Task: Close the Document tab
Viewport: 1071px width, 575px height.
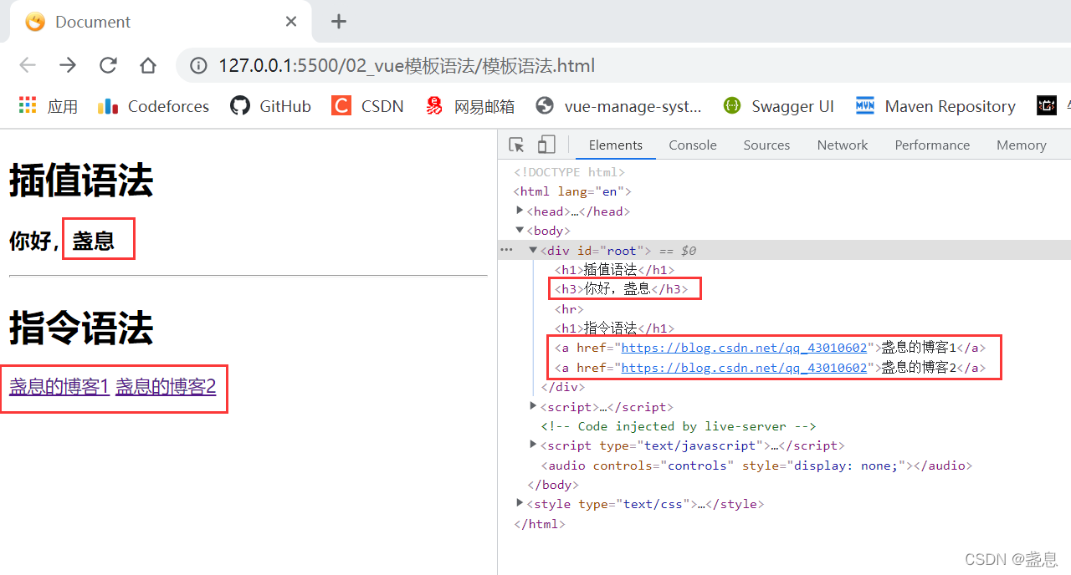Action: coord(290,22)
